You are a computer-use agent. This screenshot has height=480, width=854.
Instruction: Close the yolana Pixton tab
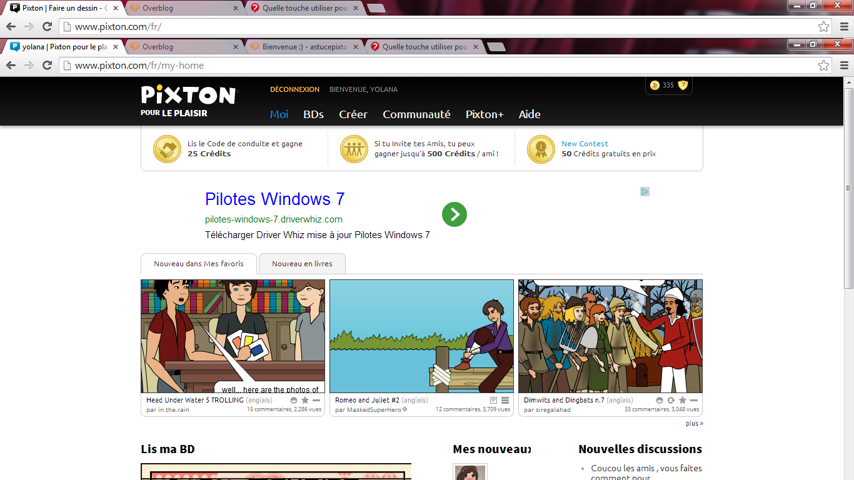(x=116, y=47)
